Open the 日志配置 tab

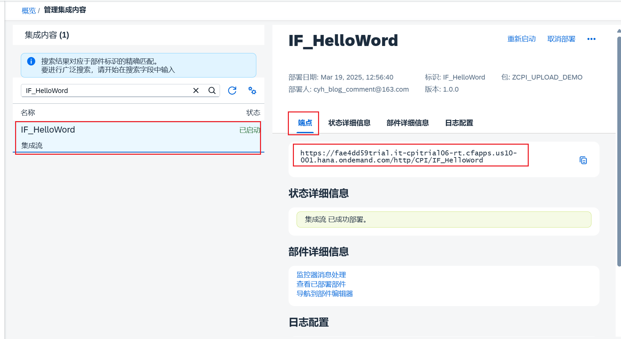tap(459, 123)
